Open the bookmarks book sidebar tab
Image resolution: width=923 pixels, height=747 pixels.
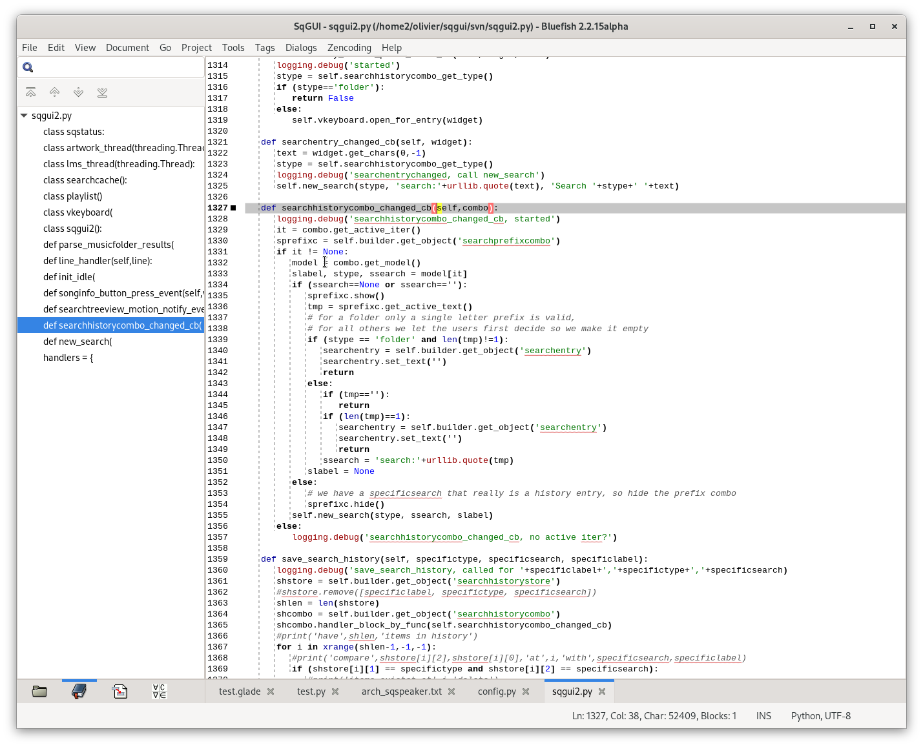(x=79, y=691)
